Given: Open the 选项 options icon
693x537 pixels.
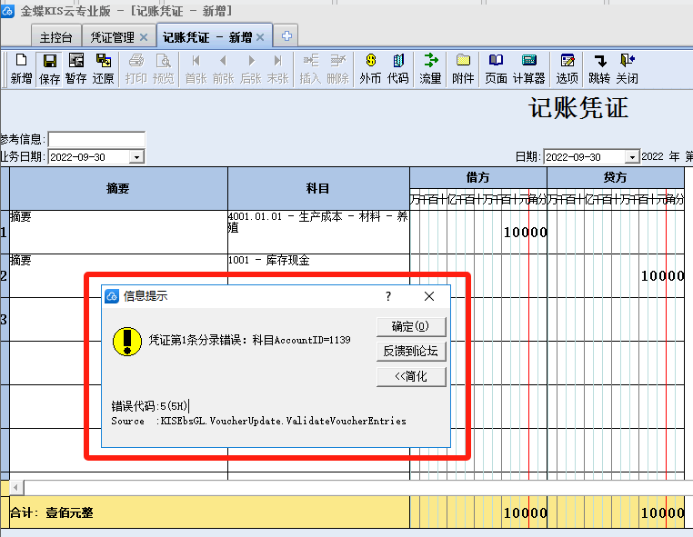Looking at the screenshot, I should coord(567,69).
